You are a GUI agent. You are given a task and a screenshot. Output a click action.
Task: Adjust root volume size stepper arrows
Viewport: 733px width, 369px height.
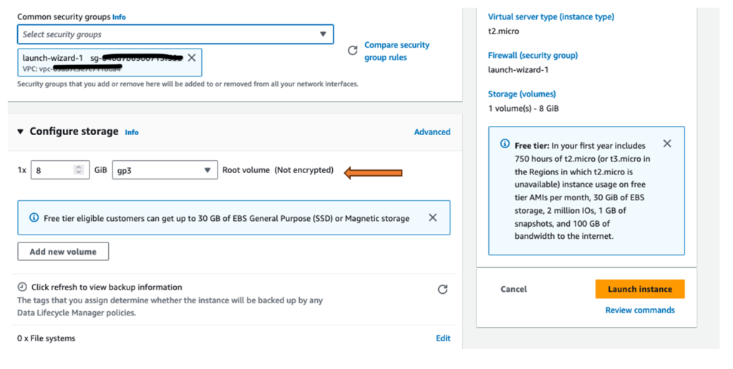click(79, 170)
